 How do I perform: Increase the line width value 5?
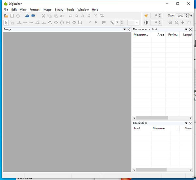click(x=122, y=21)
